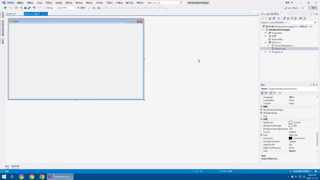
Task: Click 添加到源代码管理 in status bar
Action: 301,171
